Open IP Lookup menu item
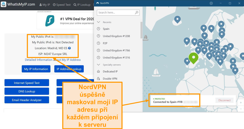The width and height of the screenshot is (244, 129). click(x=82, y=5)
